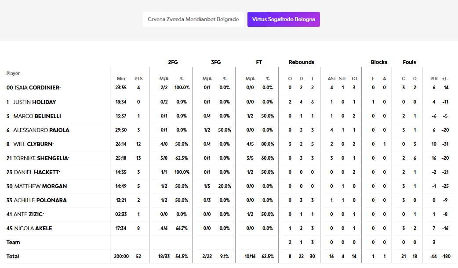Click the Min column header
The height and width of the screenshot is (268, 458).
[121, 79]
